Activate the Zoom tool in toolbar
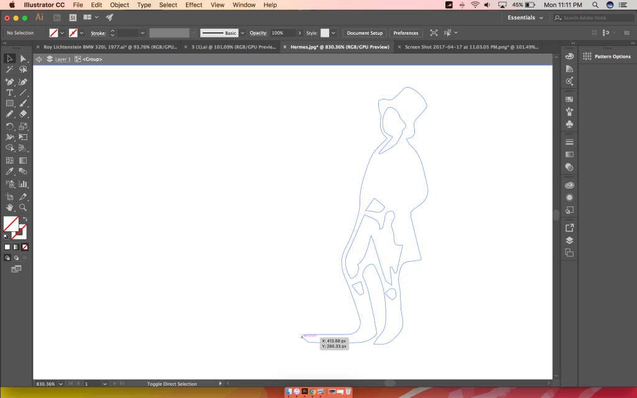The width and height of the screenshot is (637, 398). 23,207
